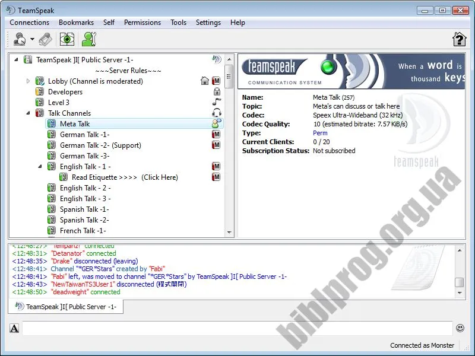The image size is (475, 356).
Task: Open the Connect icon's dropdown arrow
Action: point(32,39)
